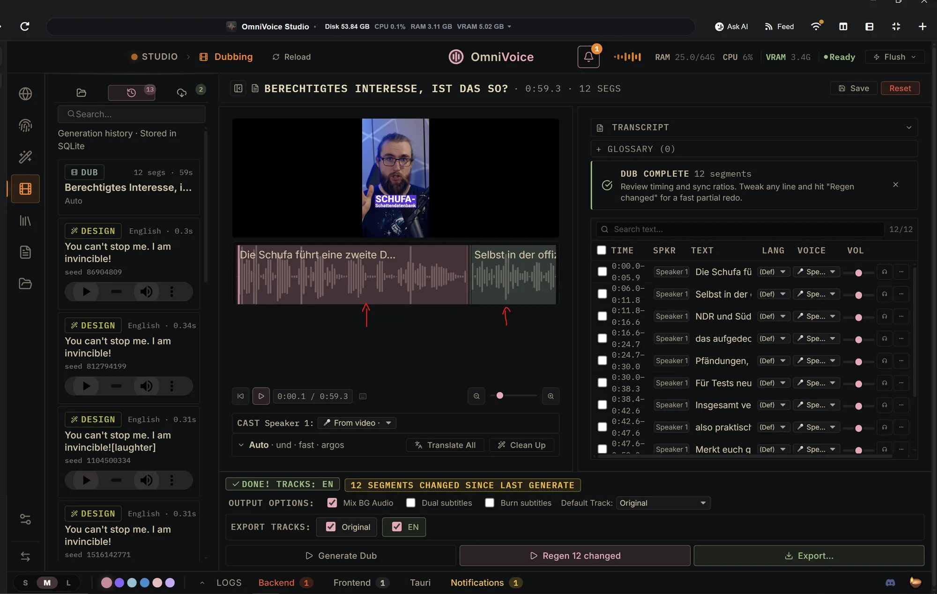The height and width of the screenshot is (594, 937).
Task: Expand the Logs panel chevron
Action: click(x=202, y=583)
